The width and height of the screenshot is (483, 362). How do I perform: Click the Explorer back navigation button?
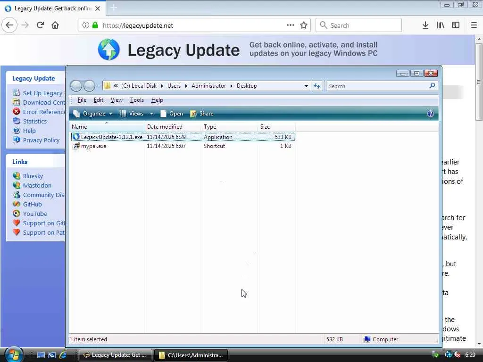pyautogui.click(x=76, y=86)
